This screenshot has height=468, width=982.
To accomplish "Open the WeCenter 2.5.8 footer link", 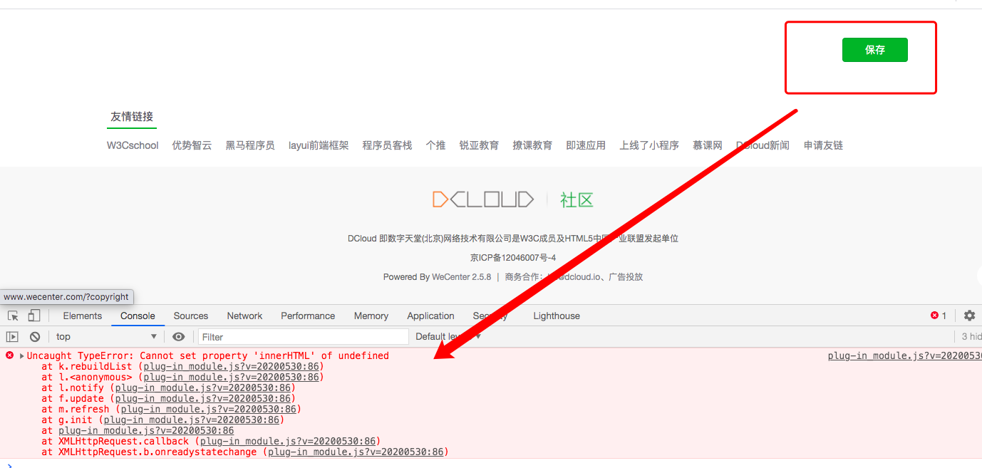I will 461,277.
